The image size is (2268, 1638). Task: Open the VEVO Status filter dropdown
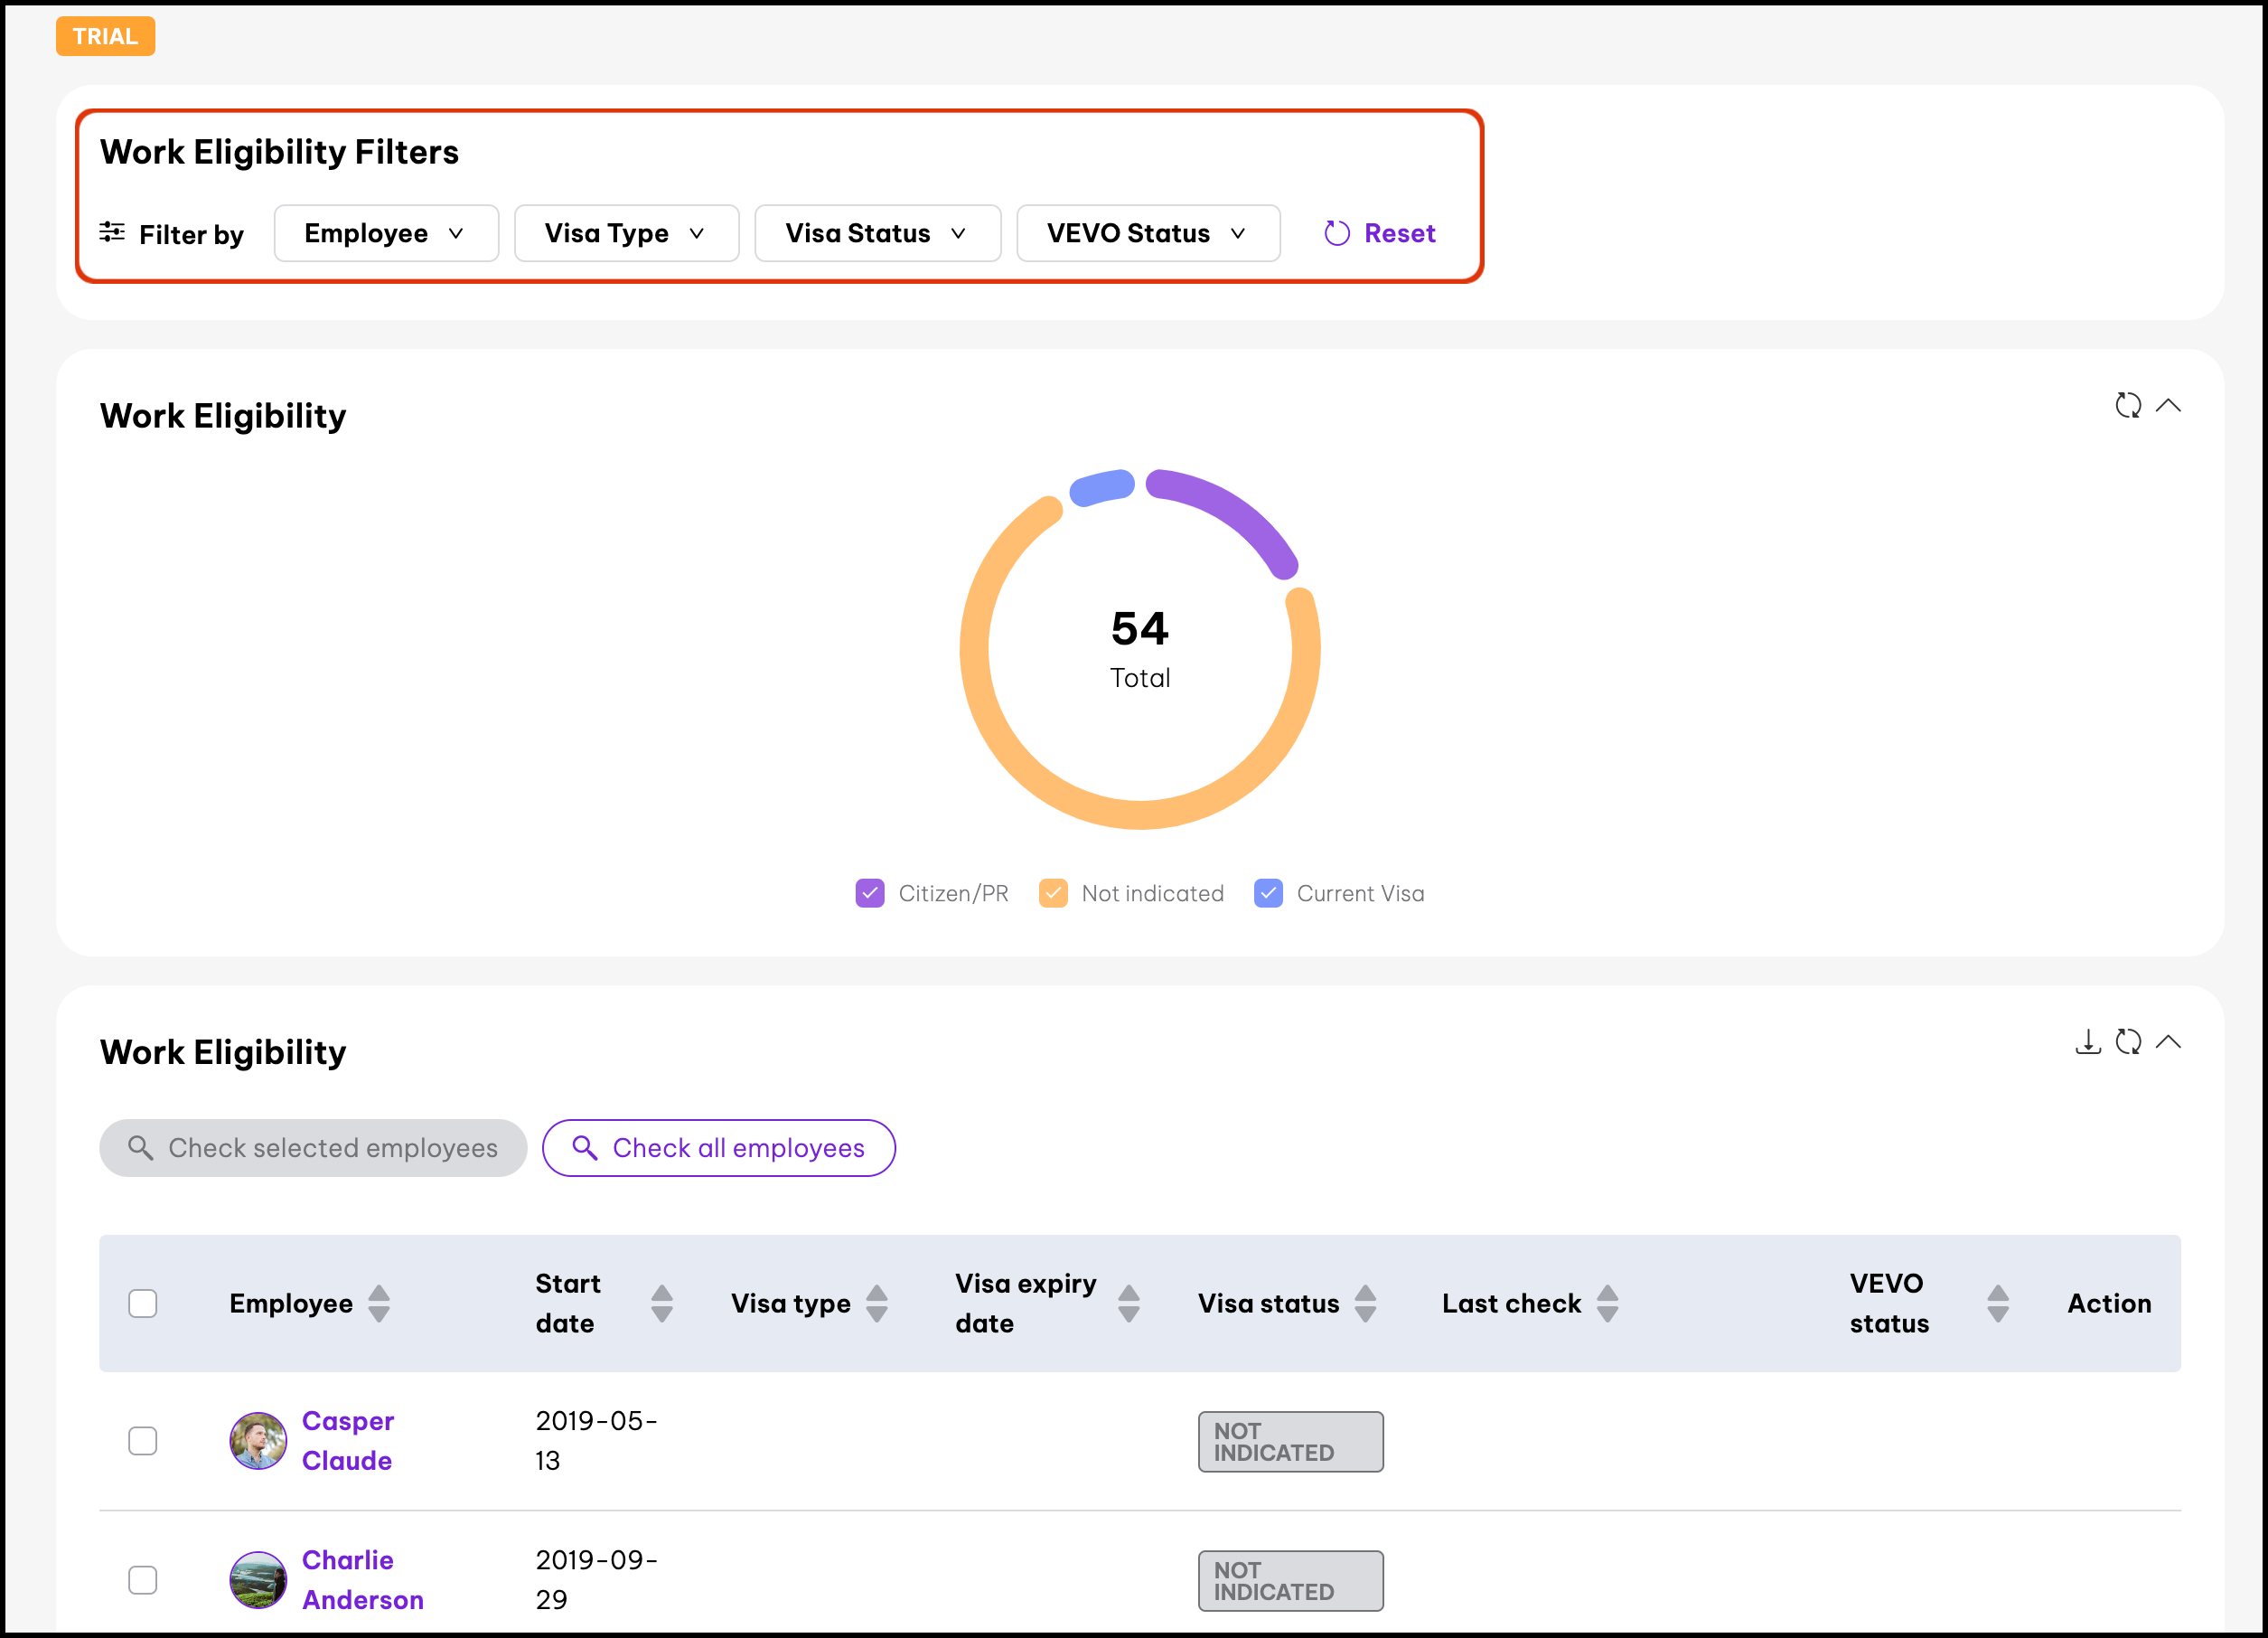coord(1148,233)
